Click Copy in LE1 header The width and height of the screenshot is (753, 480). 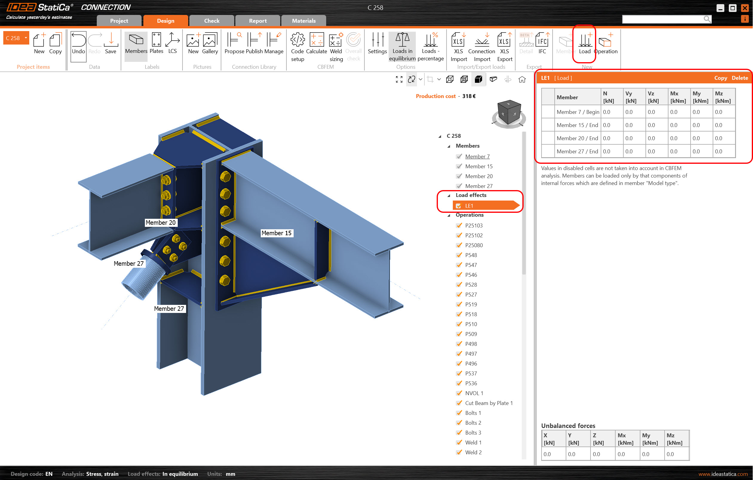point(720,78)
